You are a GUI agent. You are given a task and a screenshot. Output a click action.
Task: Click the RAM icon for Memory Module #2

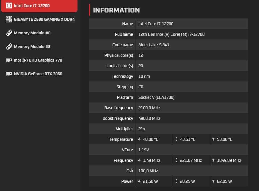[9, 47]
